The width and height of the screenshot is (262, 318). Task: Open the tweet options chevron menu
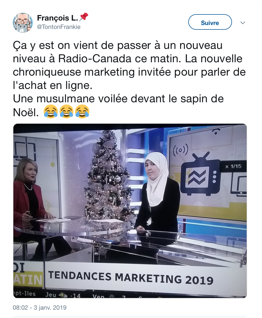point(243,23)
